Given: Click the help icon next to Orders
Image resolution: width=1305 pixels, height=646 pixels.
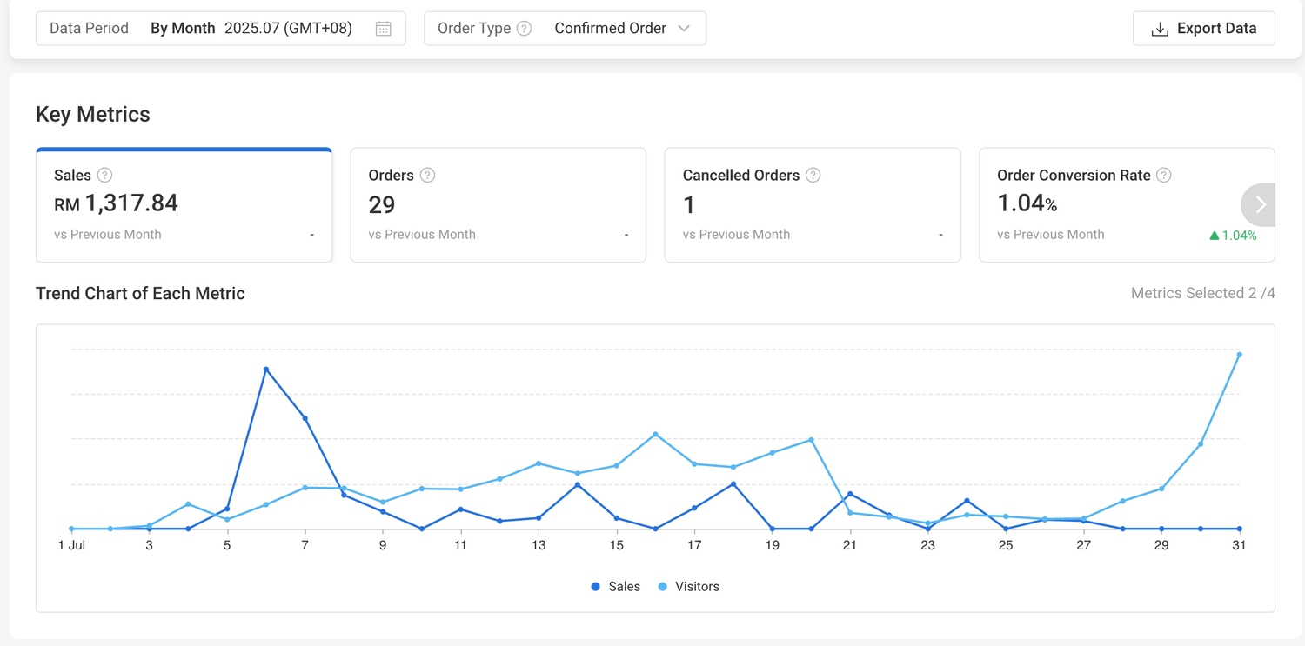Looking at the screenshot, I should pos(427,176).
